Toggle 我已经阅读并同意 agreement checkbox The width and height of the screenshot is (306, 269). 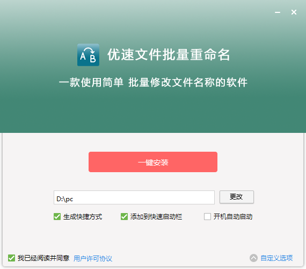[11, 258]
